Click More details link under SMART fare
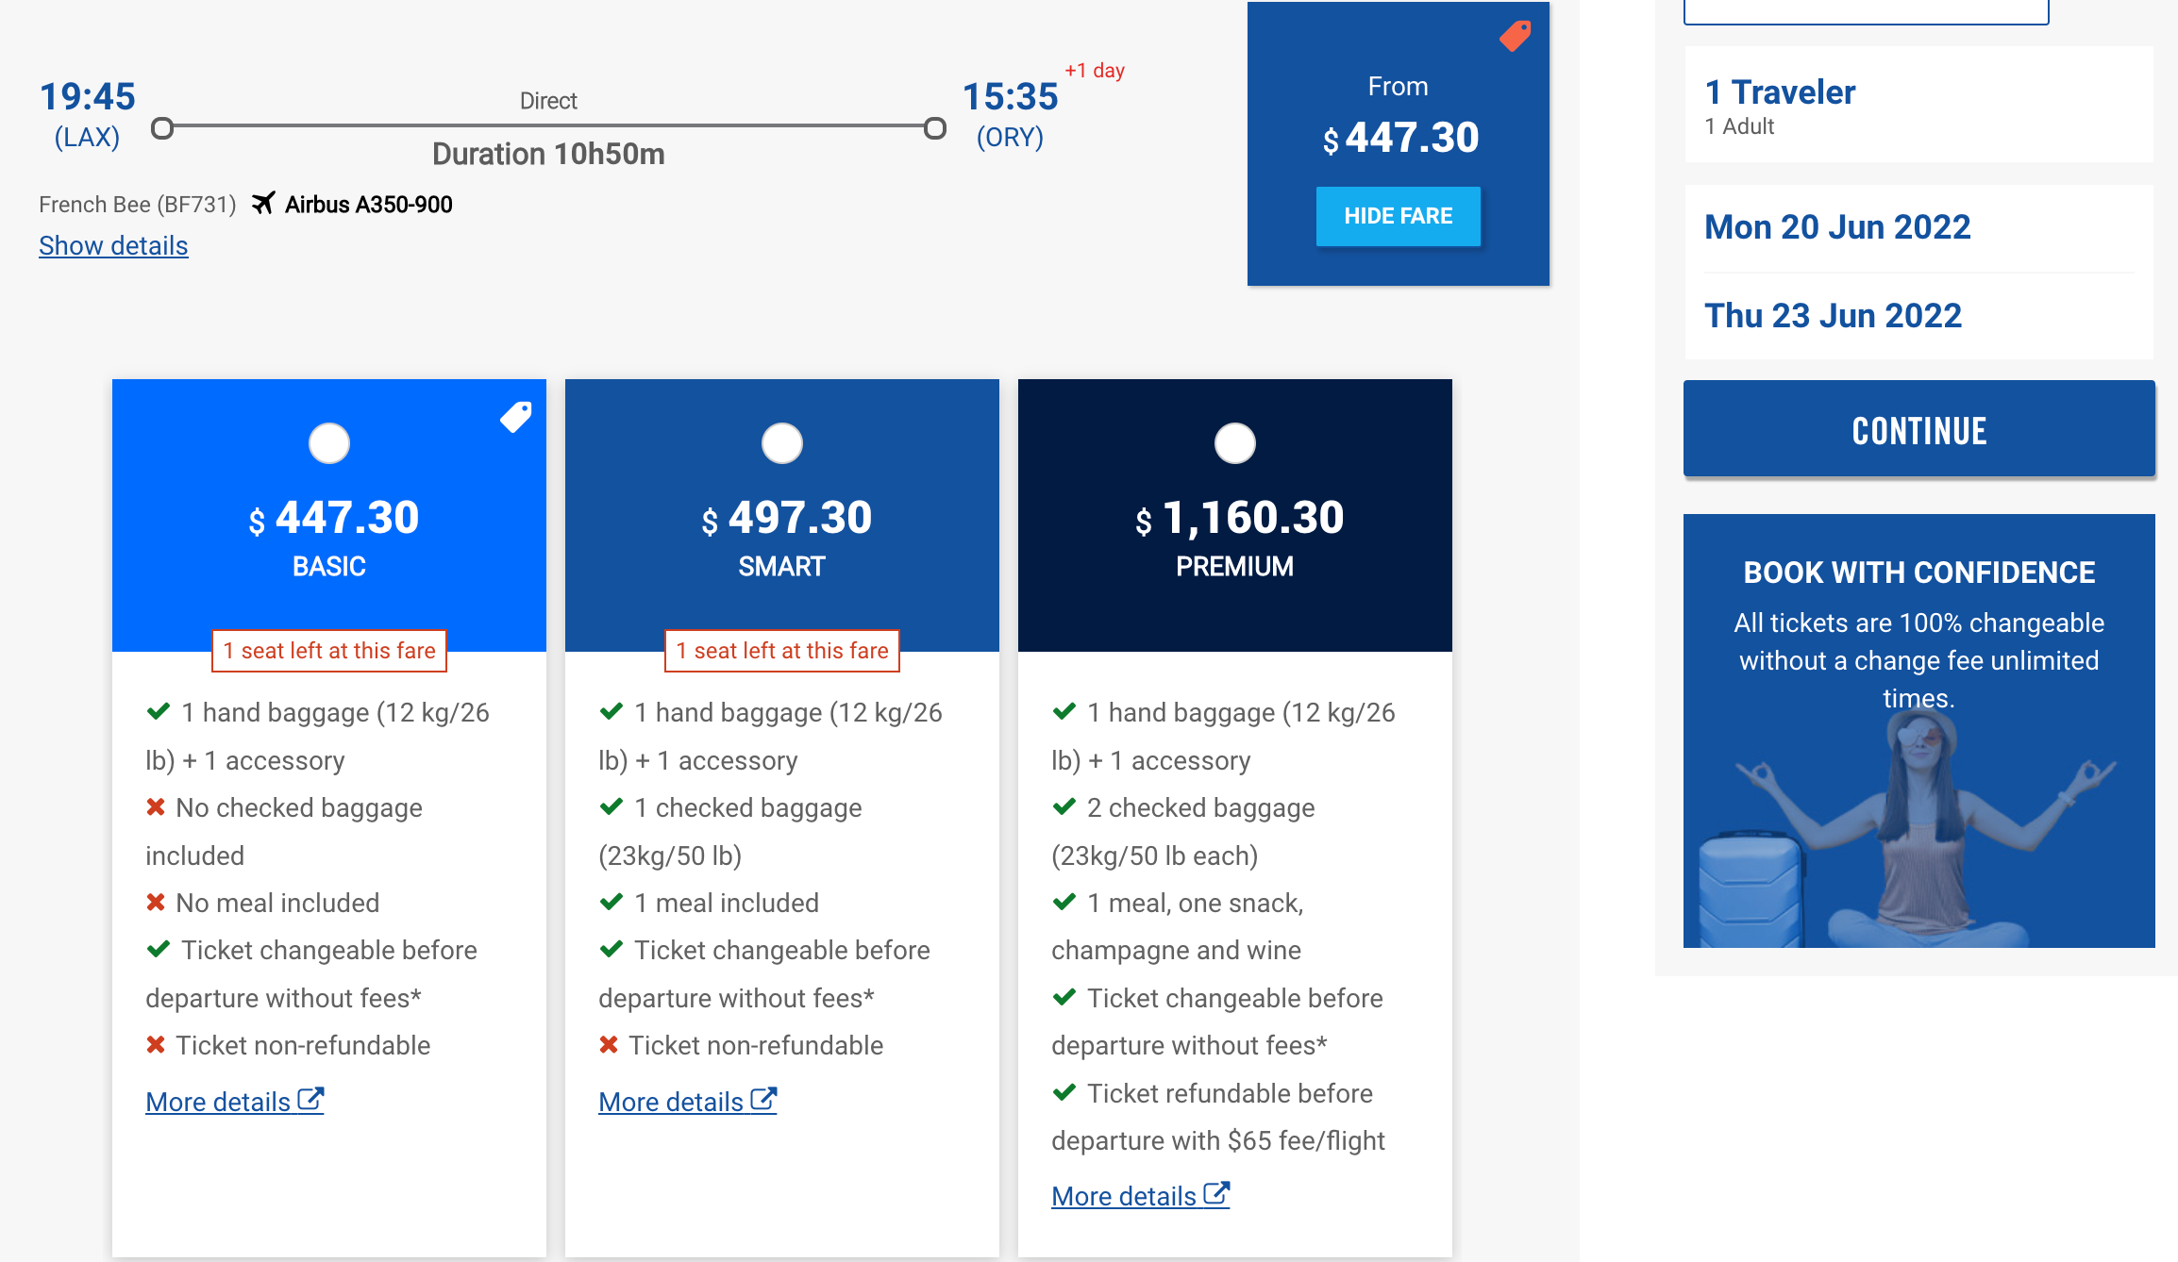Image resolution: width=2178 pixels, height=1262 pixels. (x=687, y=1102)
